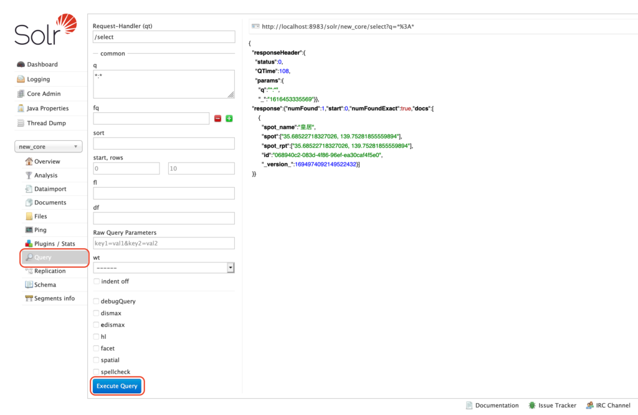Enable the debugQuery checkbox
638x415 pixels.
click(x=96, y=301)
